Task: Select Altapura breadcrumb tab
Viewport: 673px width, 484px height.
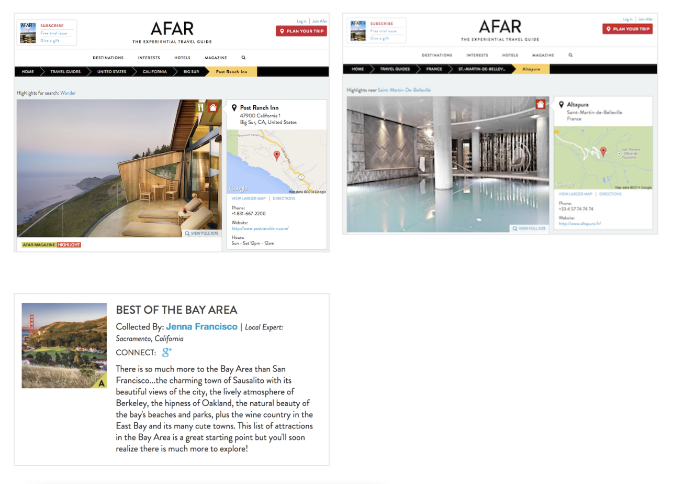Action: coord(531,69)
